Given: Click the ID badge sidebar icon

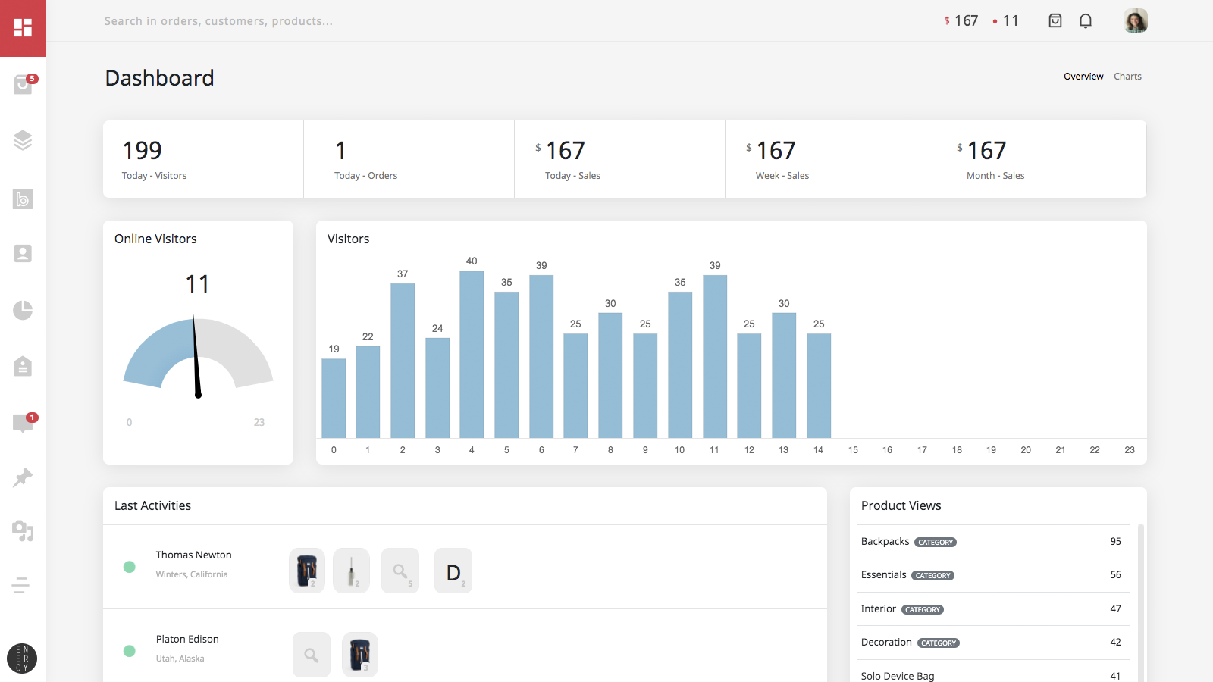Looking at the screenshot, I should (23, 366).
